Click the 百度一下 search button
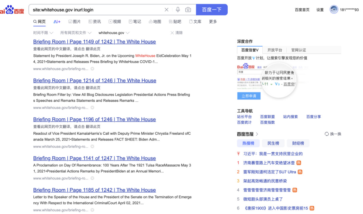This screenshot has height=214, width=363. 212,10
